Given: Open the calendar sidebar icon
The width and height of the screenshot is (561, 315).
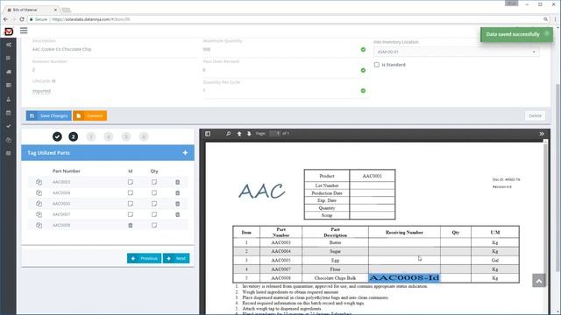Looking at the screenshot, I should tap(9, 113).
